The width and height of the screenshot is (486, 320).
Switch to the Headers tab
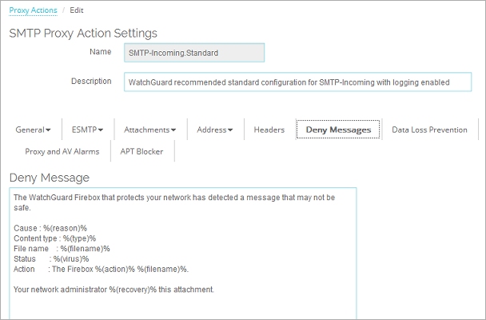tap(269, 130)
